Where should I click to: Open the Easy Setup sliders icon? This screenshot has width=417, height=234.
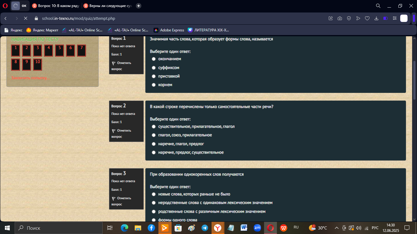[395, 18]
